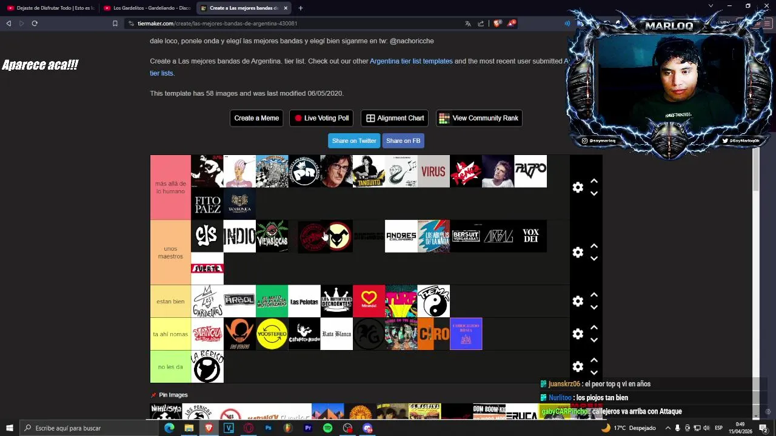Open Photoshop from the taskbar
The image size is (776, 436).
268,428
